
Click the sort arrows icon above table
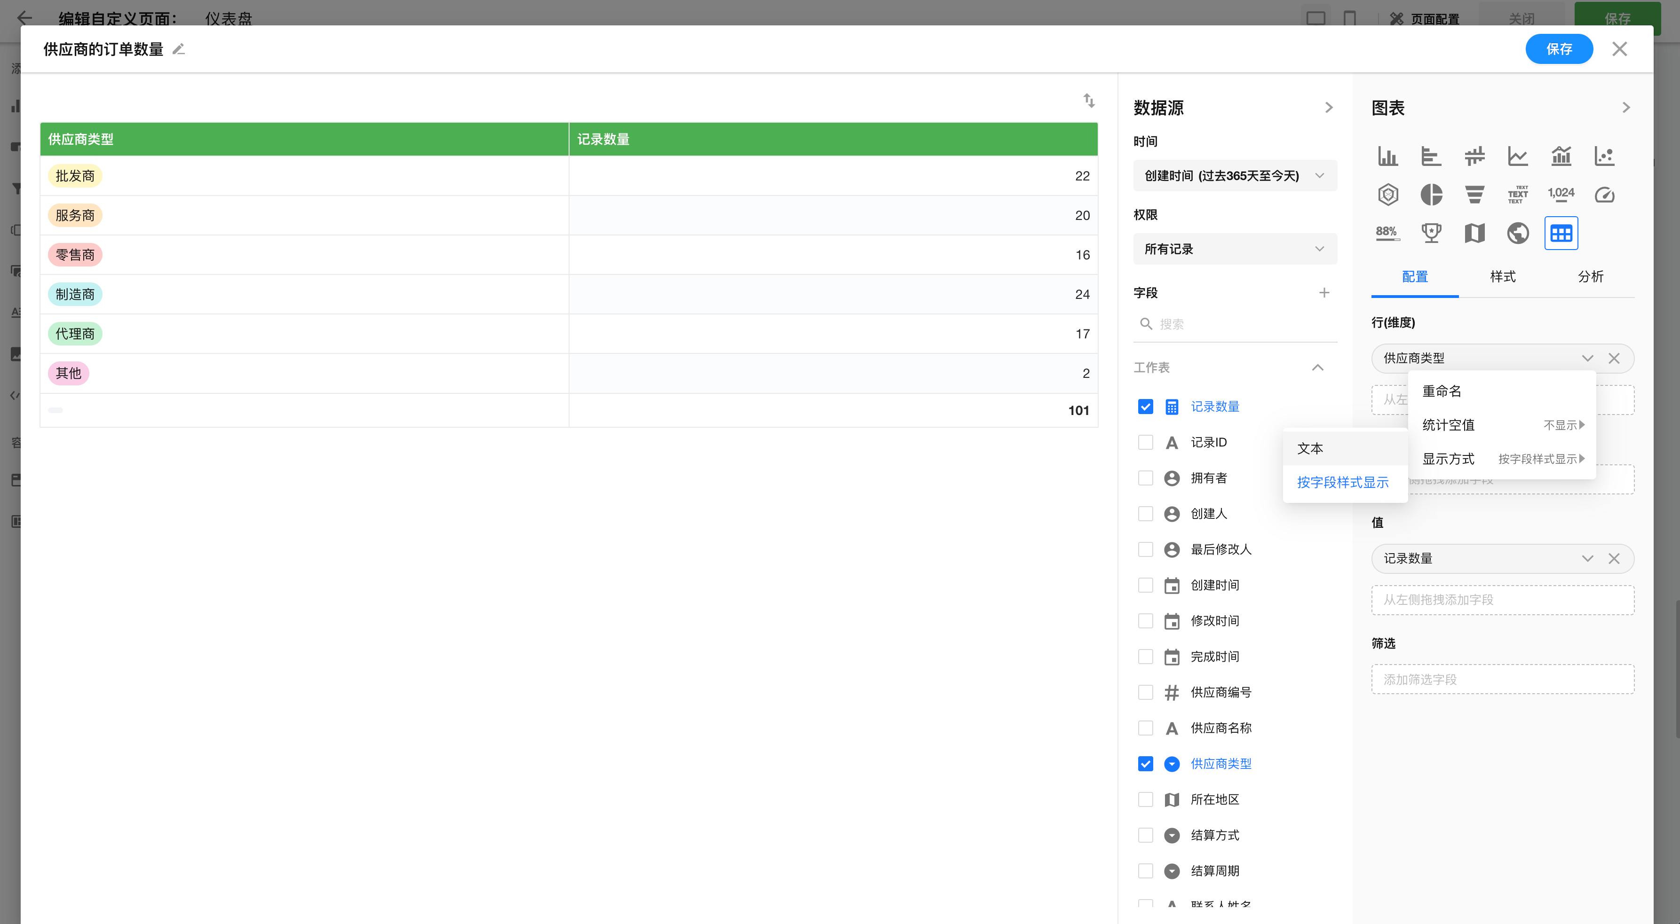click(1088, 101)
